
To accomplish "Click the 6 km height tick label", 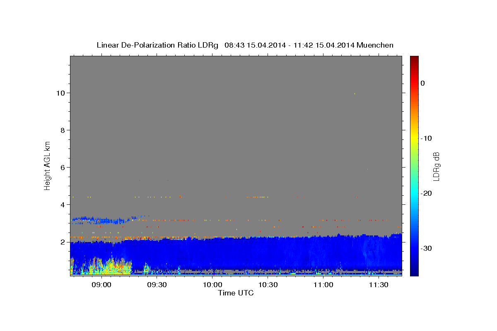I will pos(63,168).
